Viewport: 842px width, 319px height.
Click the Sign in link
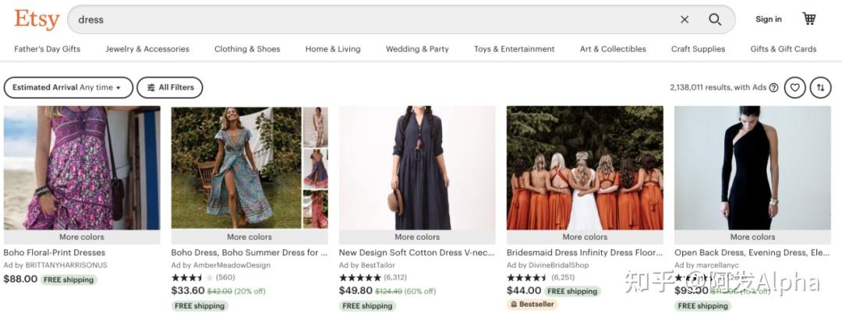click(x=768, y=19)
